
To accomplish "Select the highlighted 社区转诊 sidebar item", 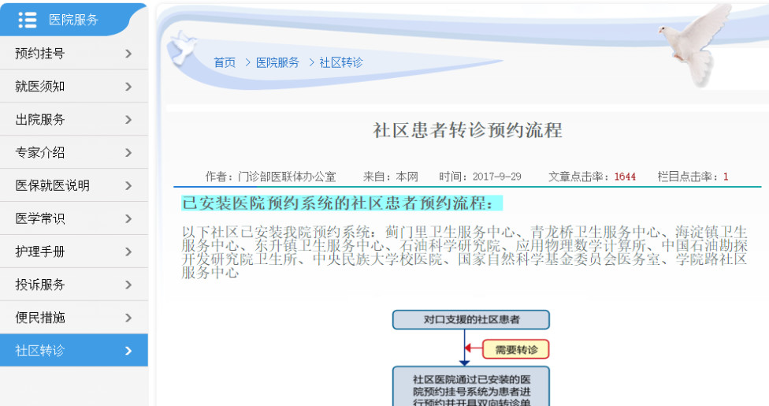I will coord(74,351).
